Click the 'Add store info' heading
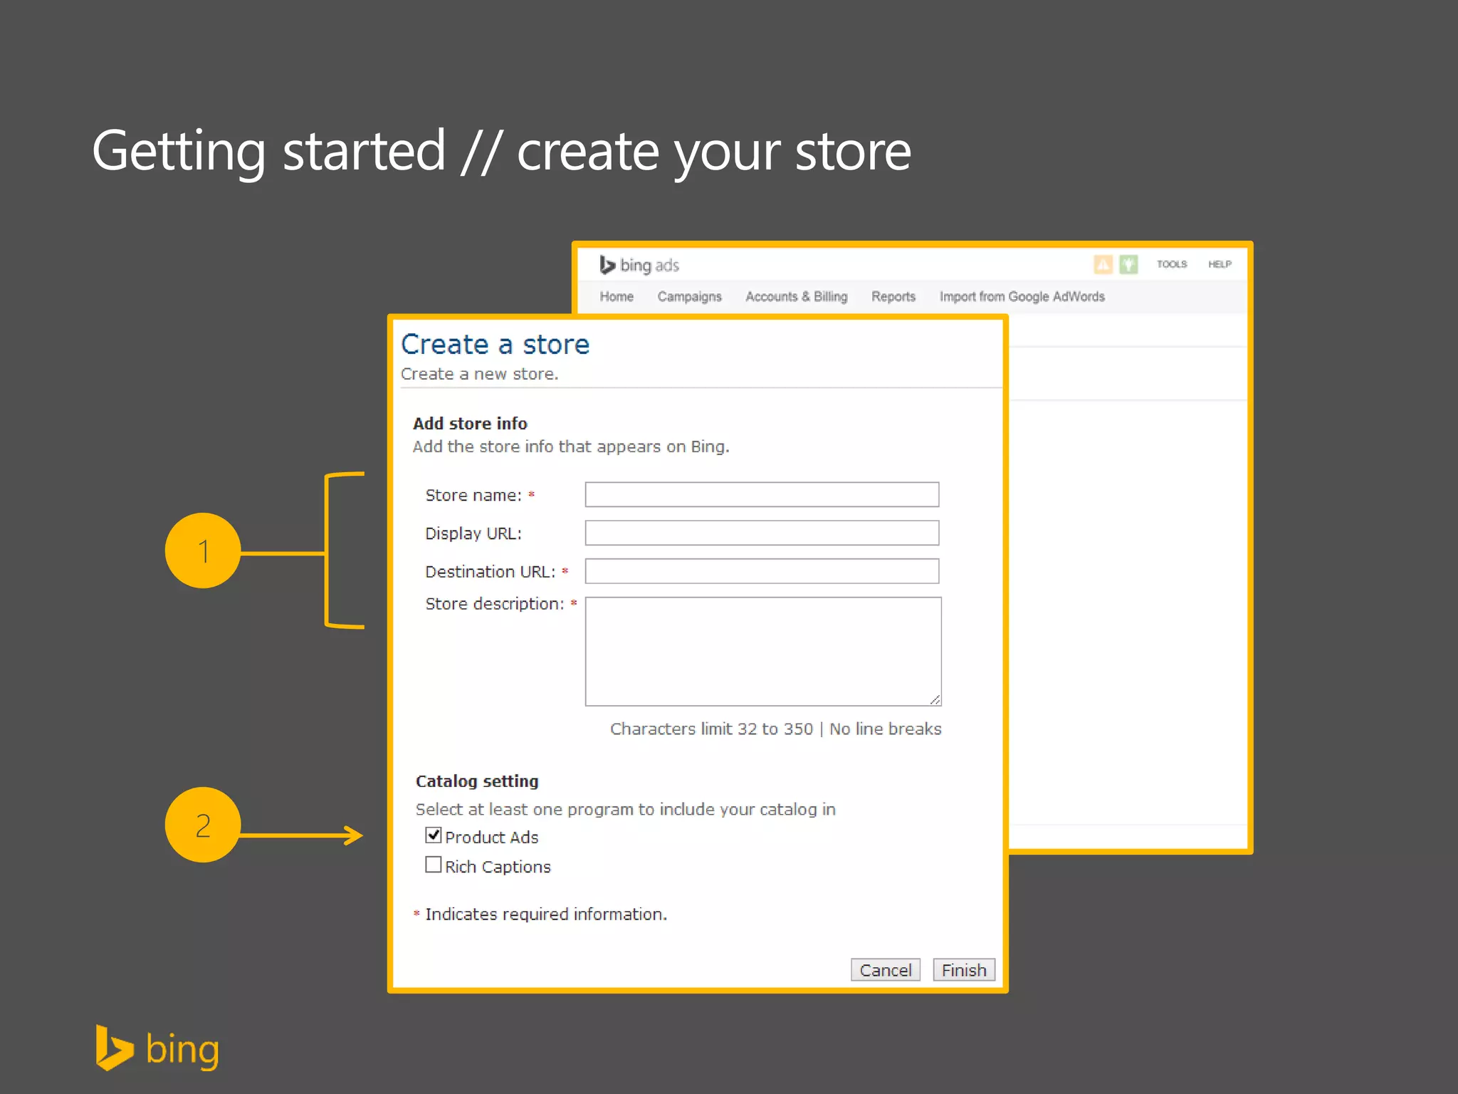The height and width of the screenshot is (1094, 1458). pyautogui.click(x=470, y=423)
